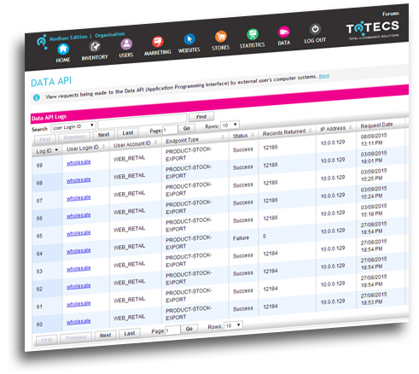Click the bottom Next pagination button
Image resolution: width=419 pixels, height=374 pixels.
[105, 336]
